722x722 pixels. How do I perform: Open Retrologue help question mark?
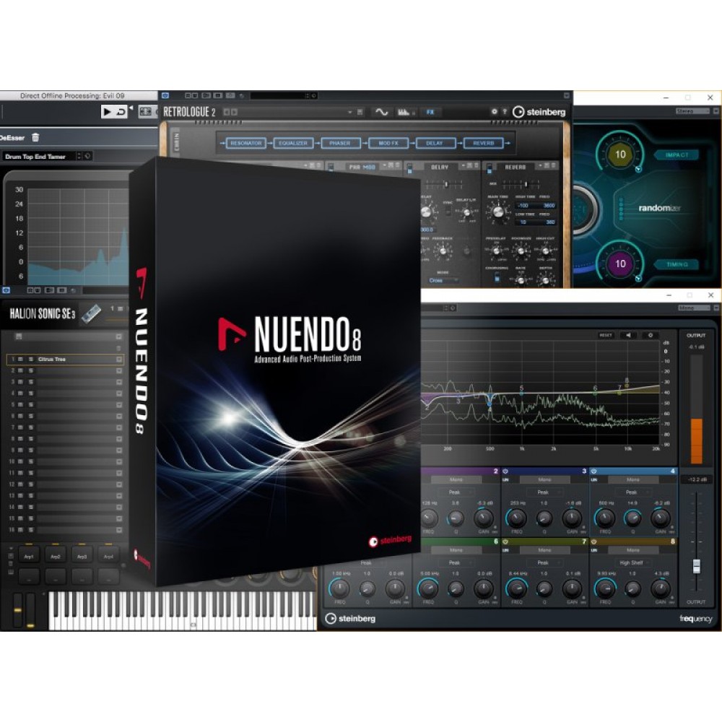(505, 111)
